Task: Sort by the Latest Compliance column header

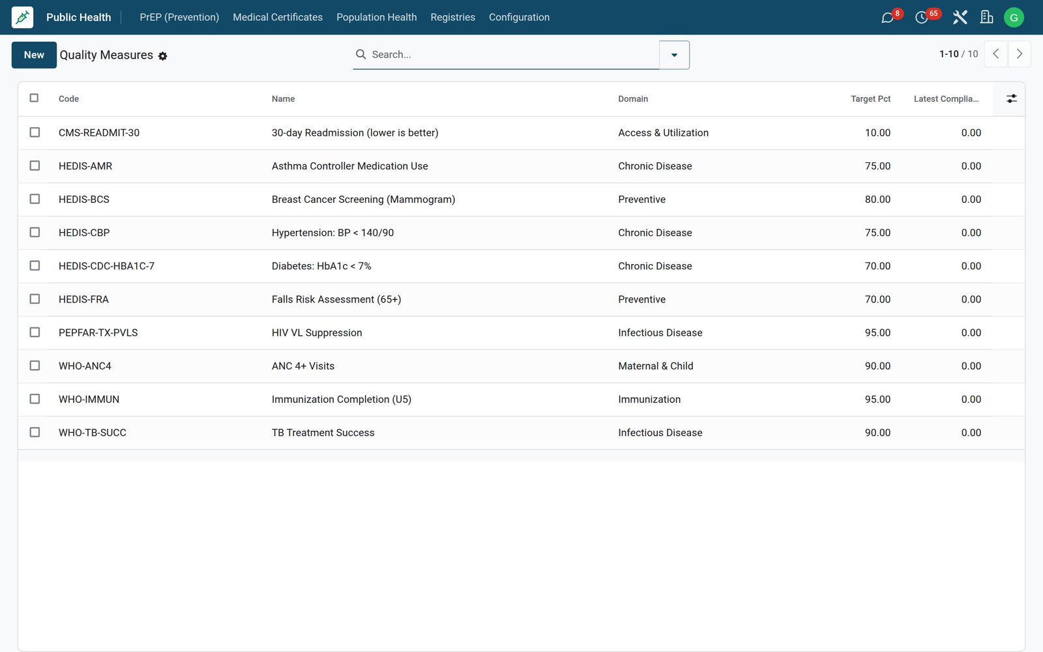Action: [x=946, y=99]
